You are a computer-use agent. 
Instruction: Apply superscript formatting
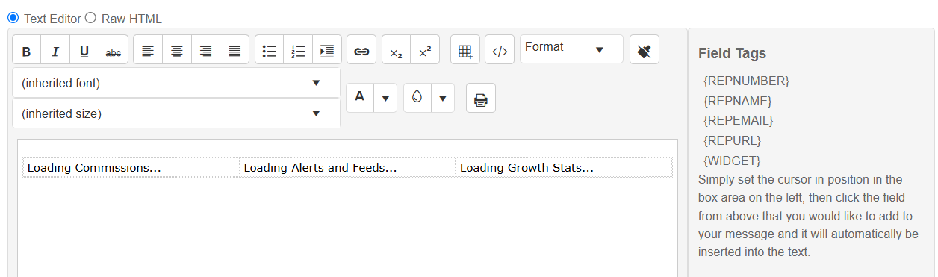(425, 52)
